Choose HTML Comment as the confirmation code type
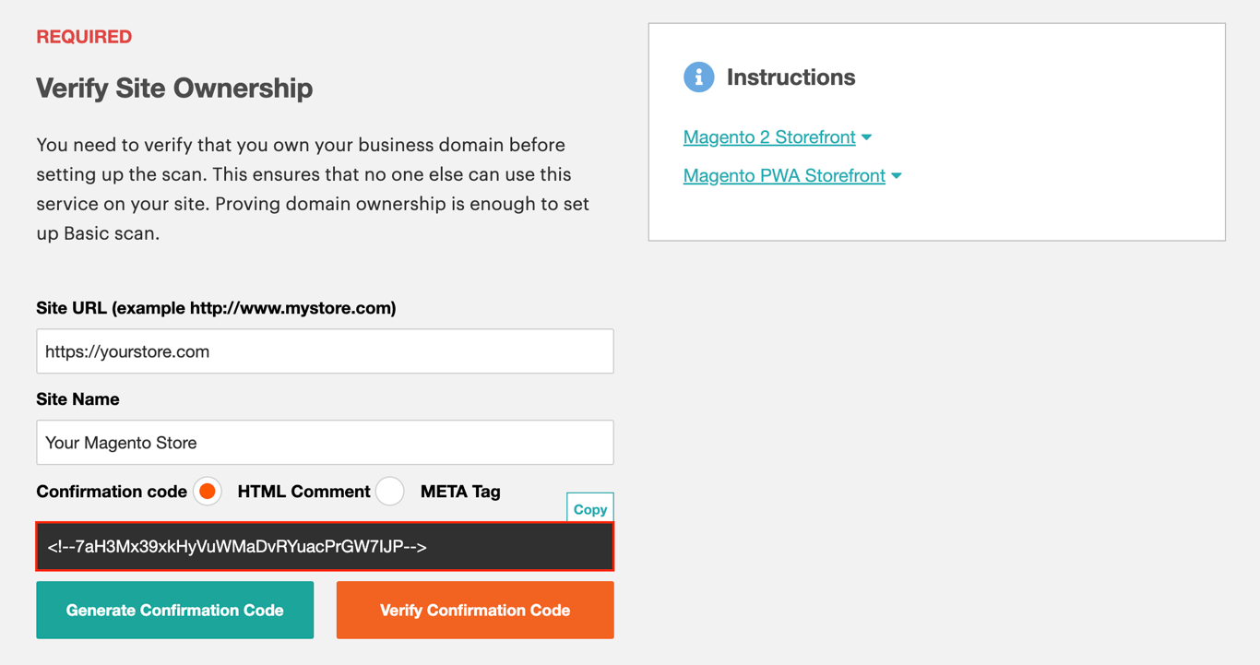This screenshot has height=665, width=1260. [x=207, y=492]
